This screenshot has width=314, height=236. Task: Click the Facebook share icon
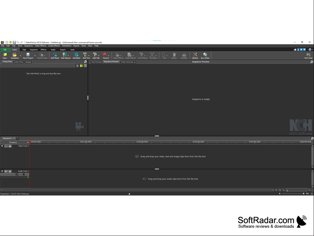pyautogui.click(x=298, y=50)
